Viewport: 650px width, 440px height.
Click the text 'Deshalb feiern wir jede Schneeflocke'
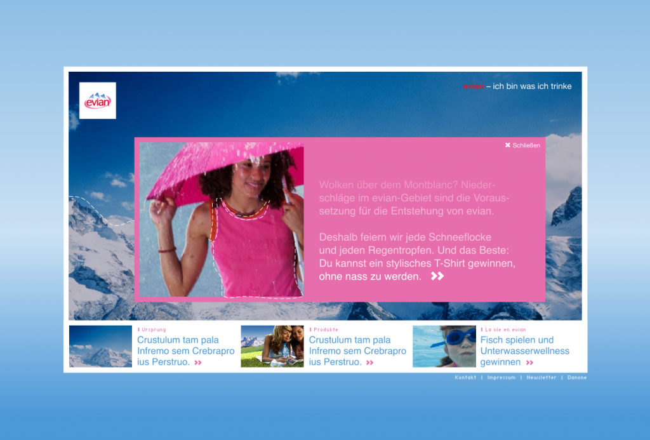[405, 237]
